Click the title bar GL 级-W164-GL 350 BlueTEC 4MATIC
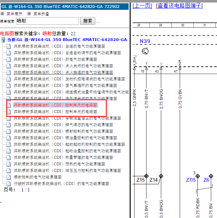 coord(64,7)
